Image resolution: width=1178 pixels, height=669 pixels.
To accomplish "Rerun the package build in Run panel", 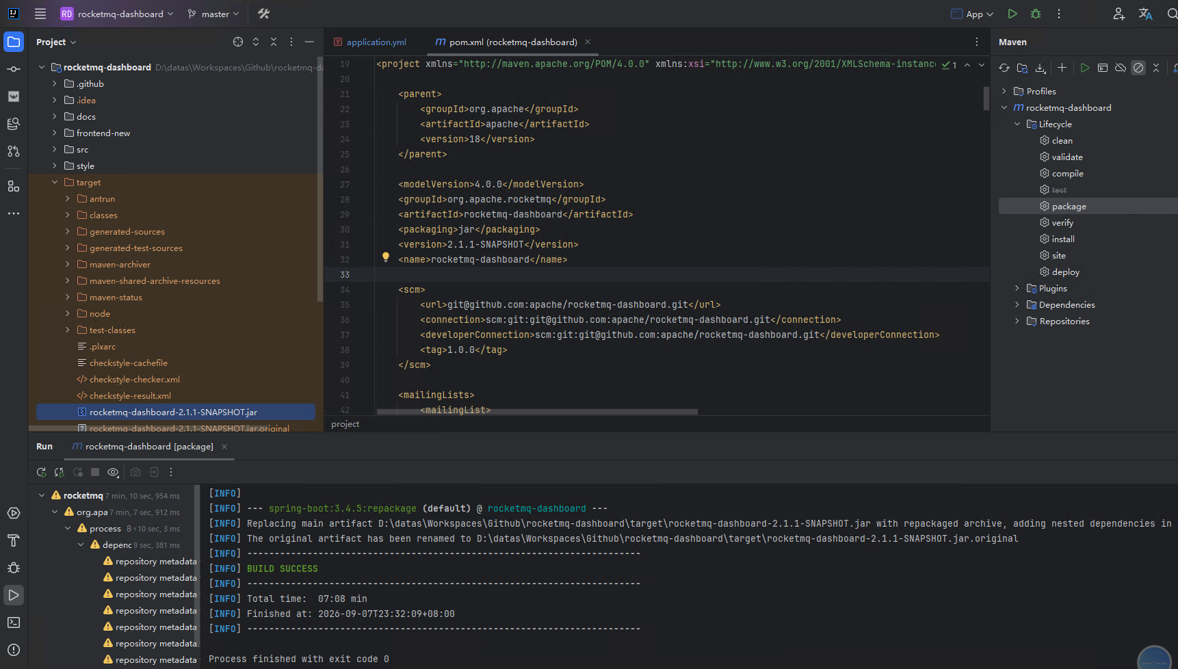I will coord(42,472).
